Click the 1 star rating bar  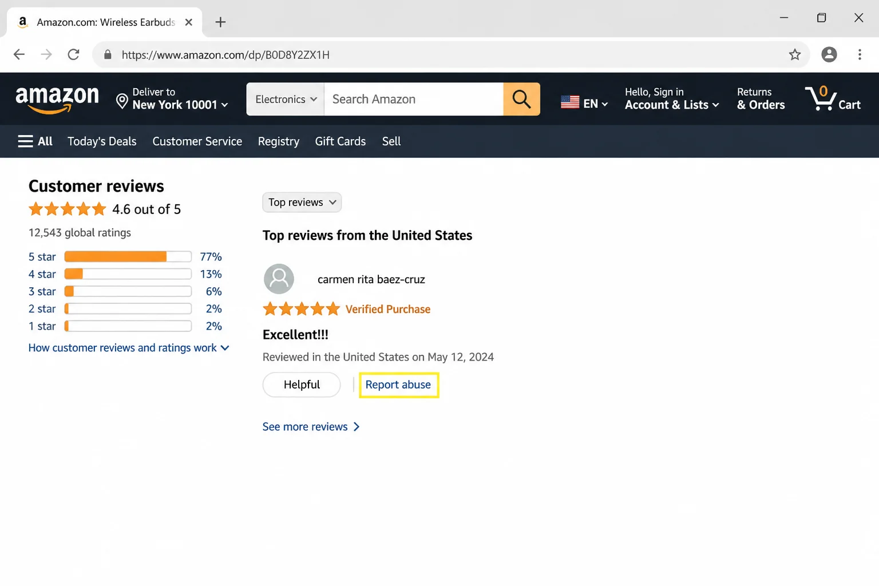tap(128, 326)
